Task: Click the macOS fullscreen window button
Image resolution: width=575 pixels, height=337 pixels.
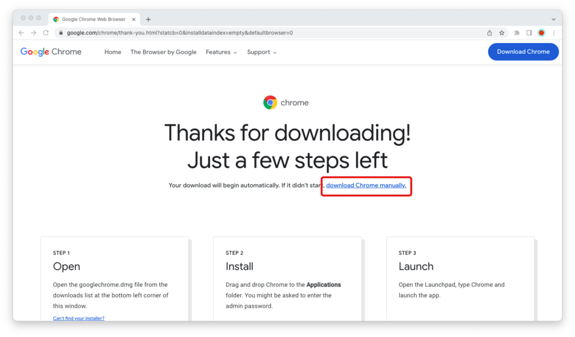Action: pyautogui.click(x=39, y=18)
